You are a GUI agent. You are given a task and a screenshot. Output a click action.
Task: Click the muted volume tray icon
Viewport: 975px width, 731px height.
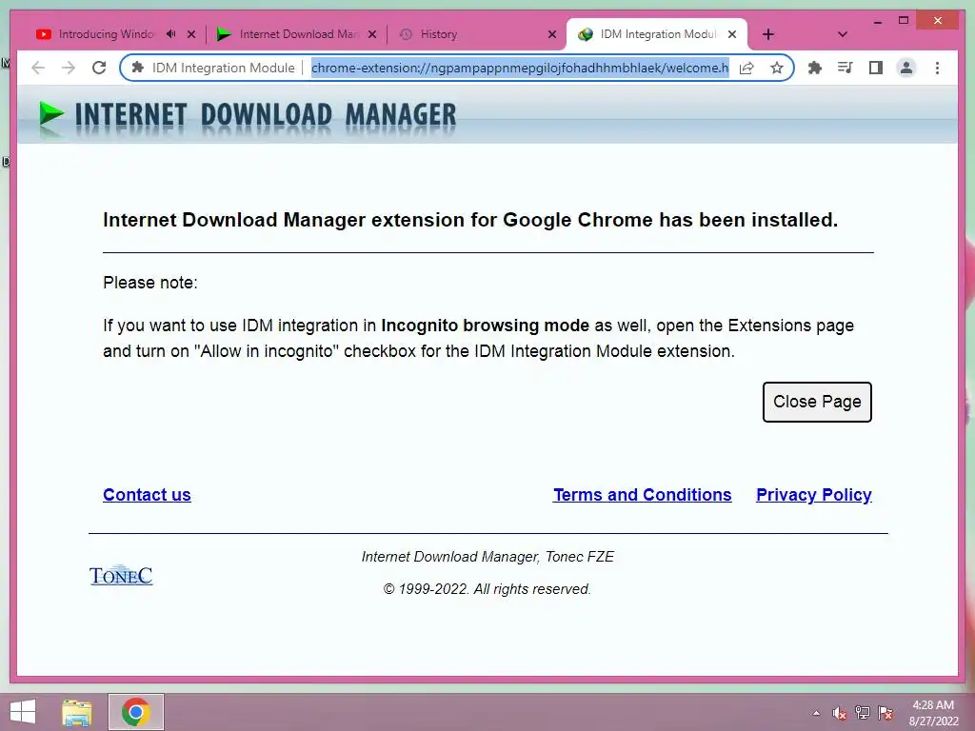coord(840,713)
